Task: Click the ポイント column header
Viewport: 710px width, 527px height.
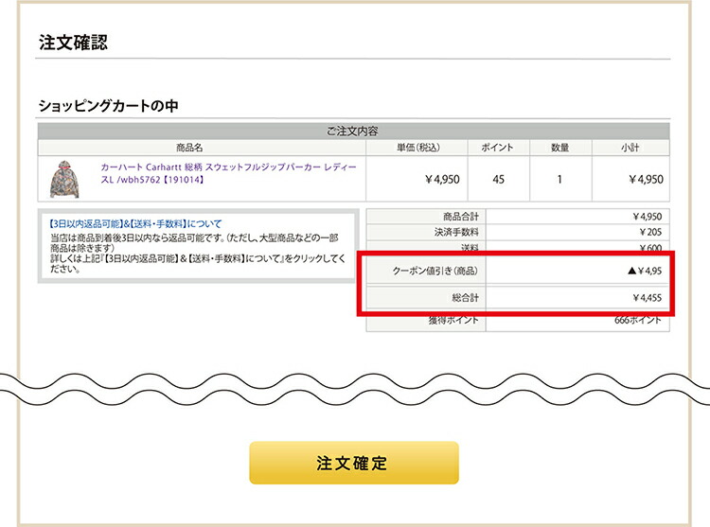Action: click(x=497, y=148)
